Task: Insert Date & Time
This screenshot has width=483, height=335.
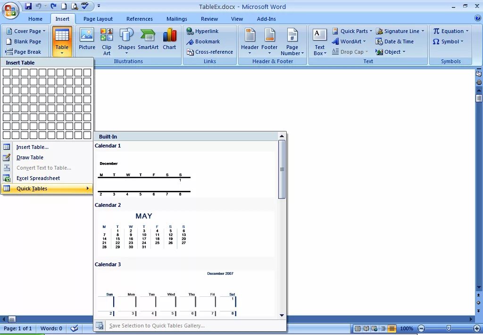Action: pyautogui.click(x=395, y=41)
